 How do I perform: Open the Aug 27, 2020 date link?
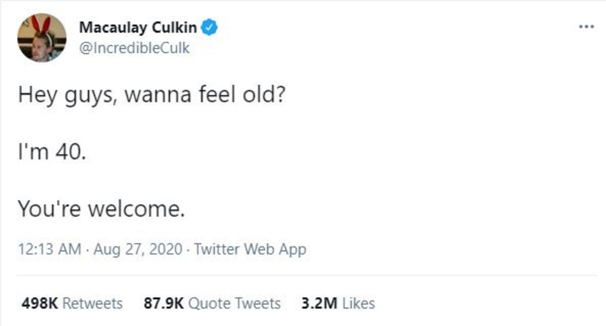(x=138, y=249)
